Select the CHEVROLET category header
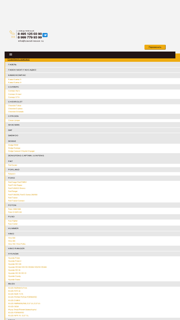The height and width of the screenshot is (320, 180). 93,102
